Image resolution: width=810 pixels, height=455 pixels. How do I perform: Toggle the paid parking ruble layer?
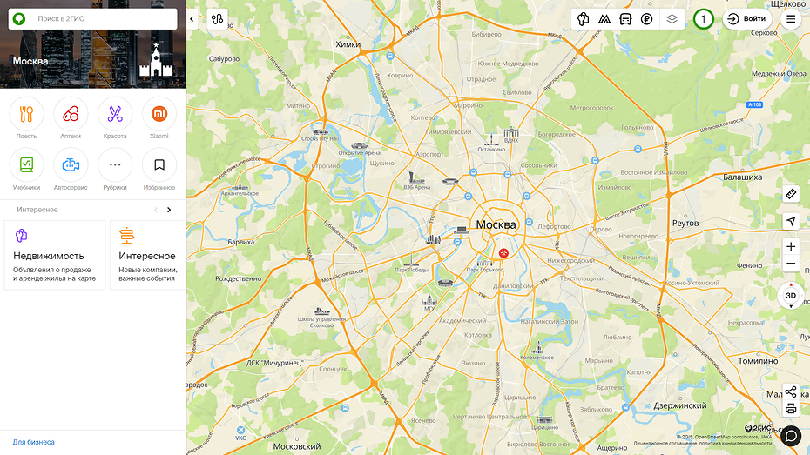pos(647,19)
